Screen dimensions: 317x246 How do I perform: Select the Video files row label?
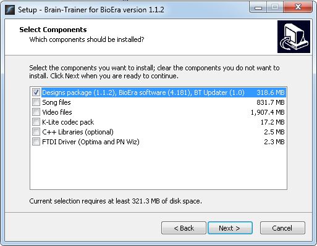[x=57, y=112]
